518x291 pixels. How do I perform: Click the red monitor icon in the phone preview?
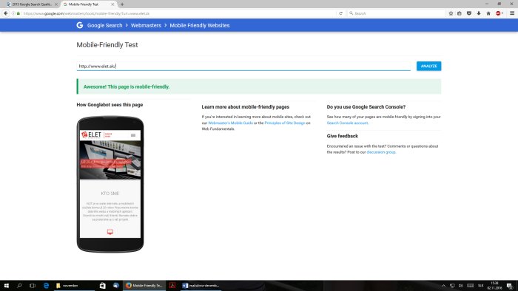110,232
